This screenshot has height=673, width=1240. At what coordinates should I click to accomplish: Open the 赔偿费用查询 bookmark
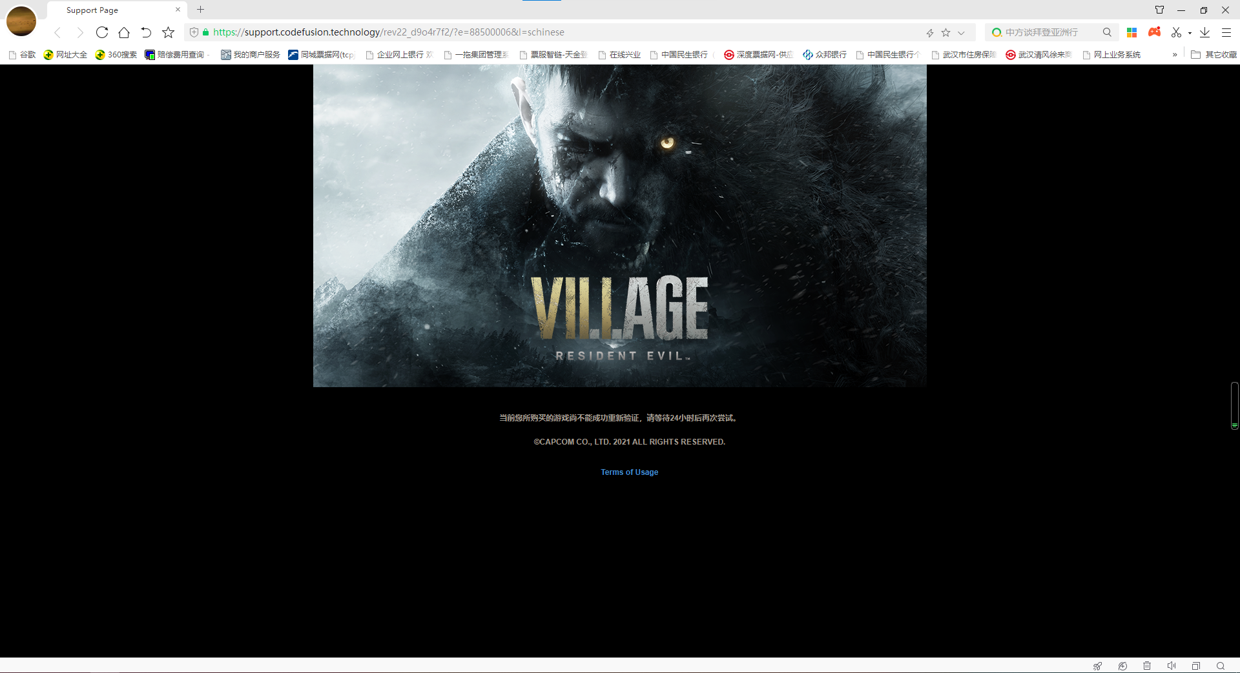(176, 55)
